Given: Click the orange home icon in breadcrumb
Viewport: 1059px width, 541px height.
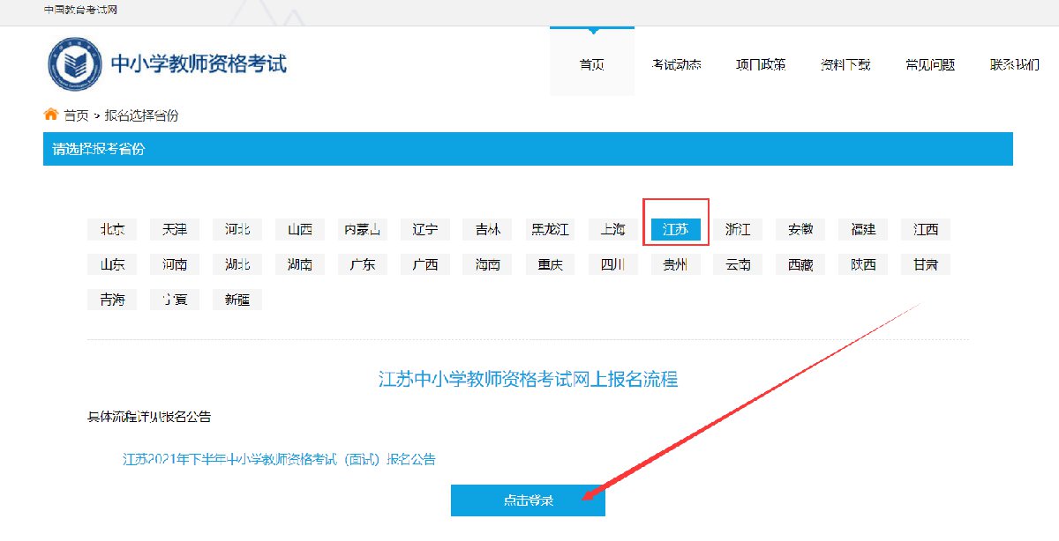Looking at the screenshot, I should click(51, 115).
